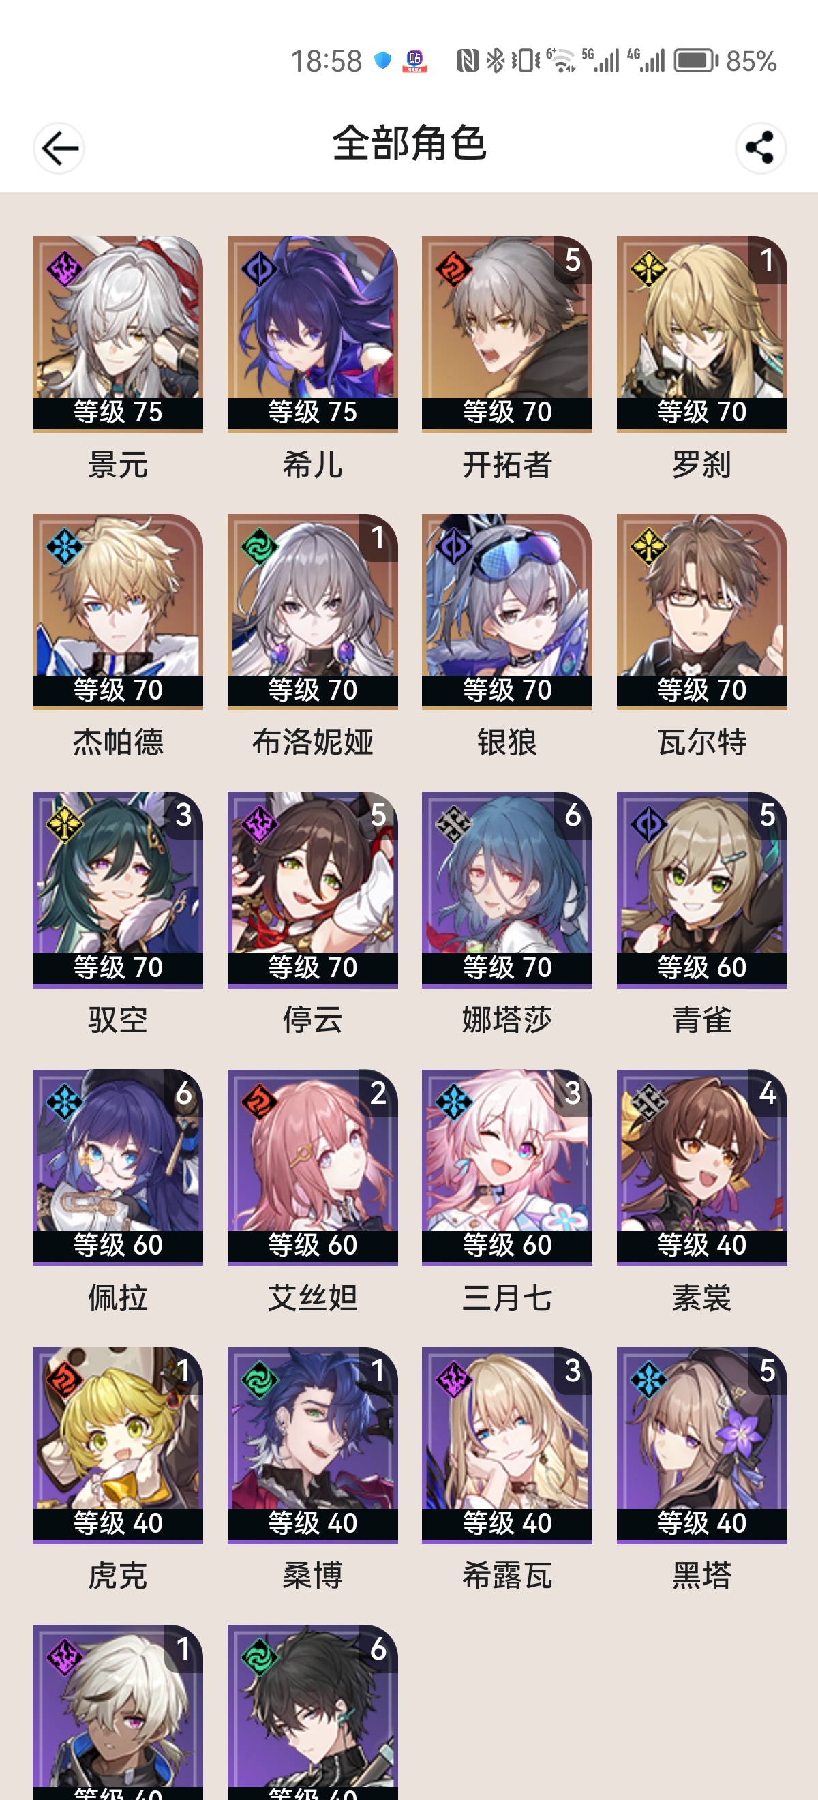Click the Fire element icon on 开拓者

coord(454,269)
